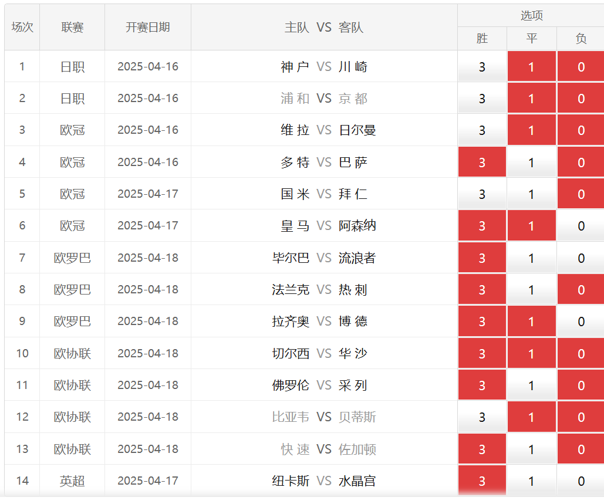Click the 拉齐奥 VS 博德 match text
The height and width of the screenshot is (504, 604).
tap(320, 321)
